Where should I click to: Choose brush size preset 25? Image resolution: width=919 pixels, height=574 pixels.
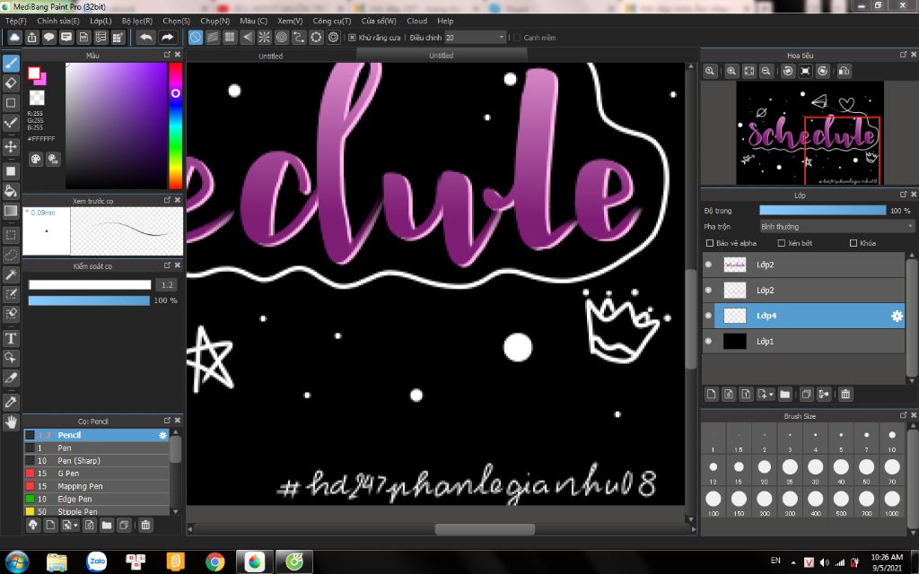coord(790,470)
